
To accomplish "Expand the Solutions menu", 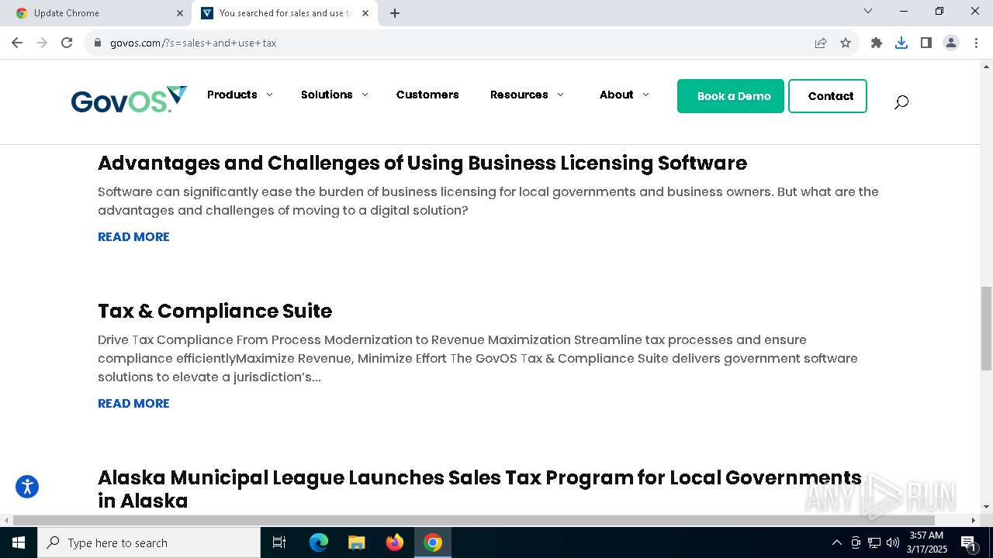I will [x=334, y=95].
